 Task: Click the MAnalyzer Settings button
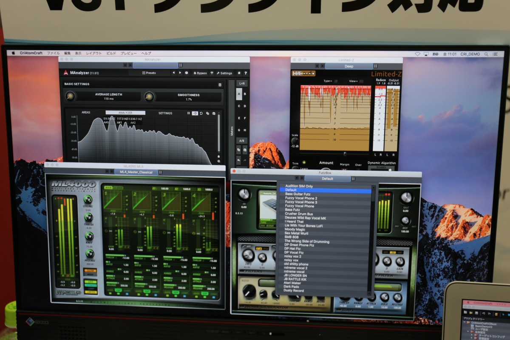[x=224, y=73]
